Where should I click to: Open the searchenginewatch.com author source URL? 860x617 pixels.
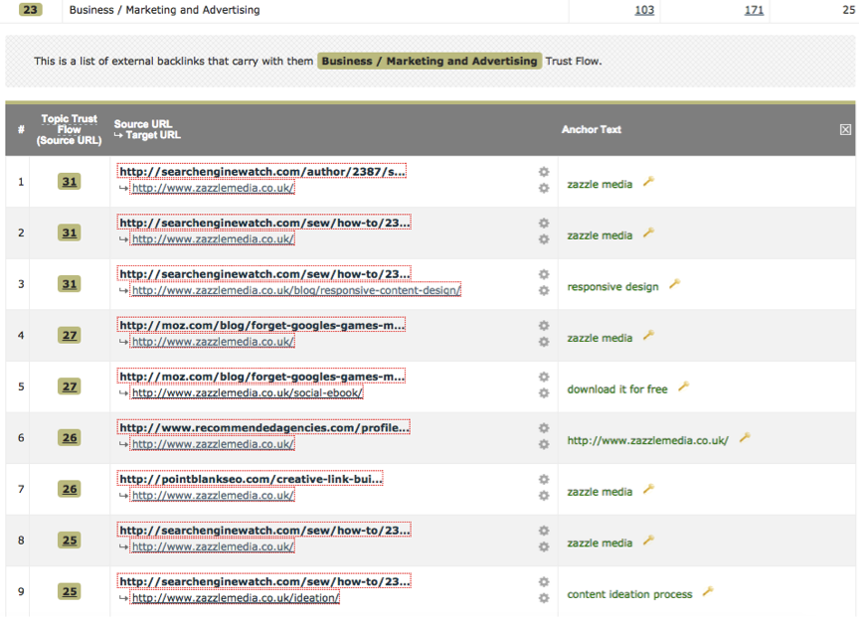pyautogui.click(x=262, y=171)
